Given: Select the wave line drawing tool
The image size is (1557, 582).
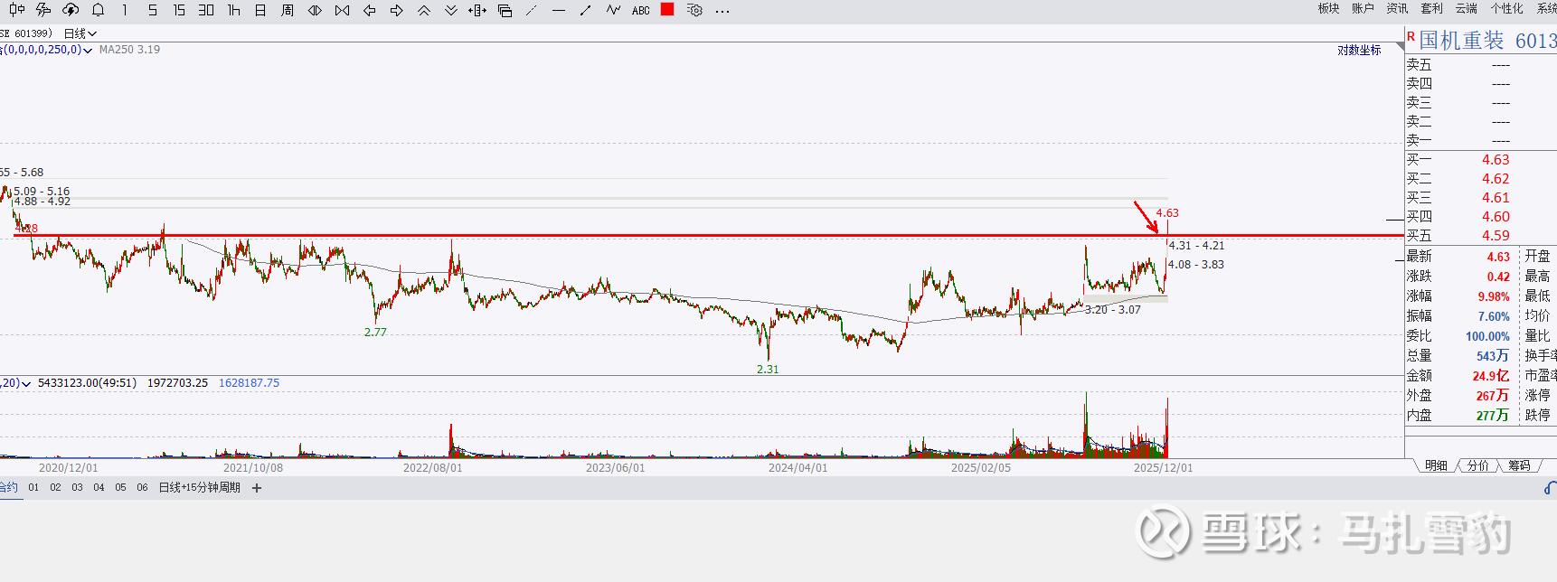Looking at the screenshot, I should [x=613, y=10].
